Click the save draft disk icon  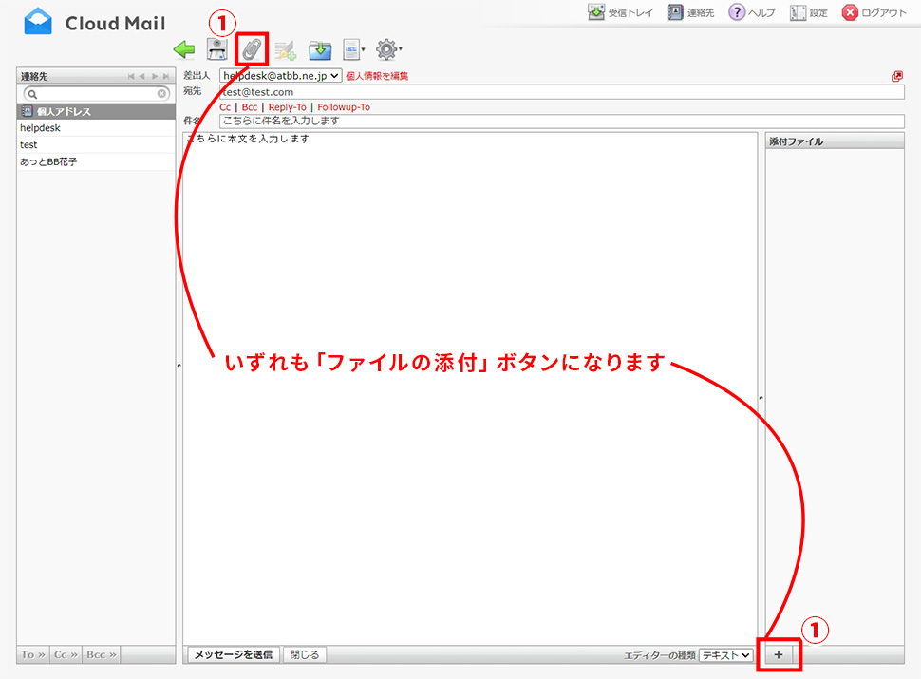(x=217, y=50)
